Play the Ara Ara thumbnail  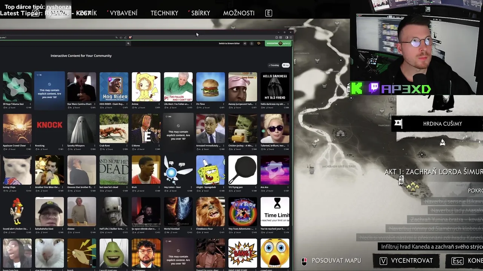tap(275, 170)
